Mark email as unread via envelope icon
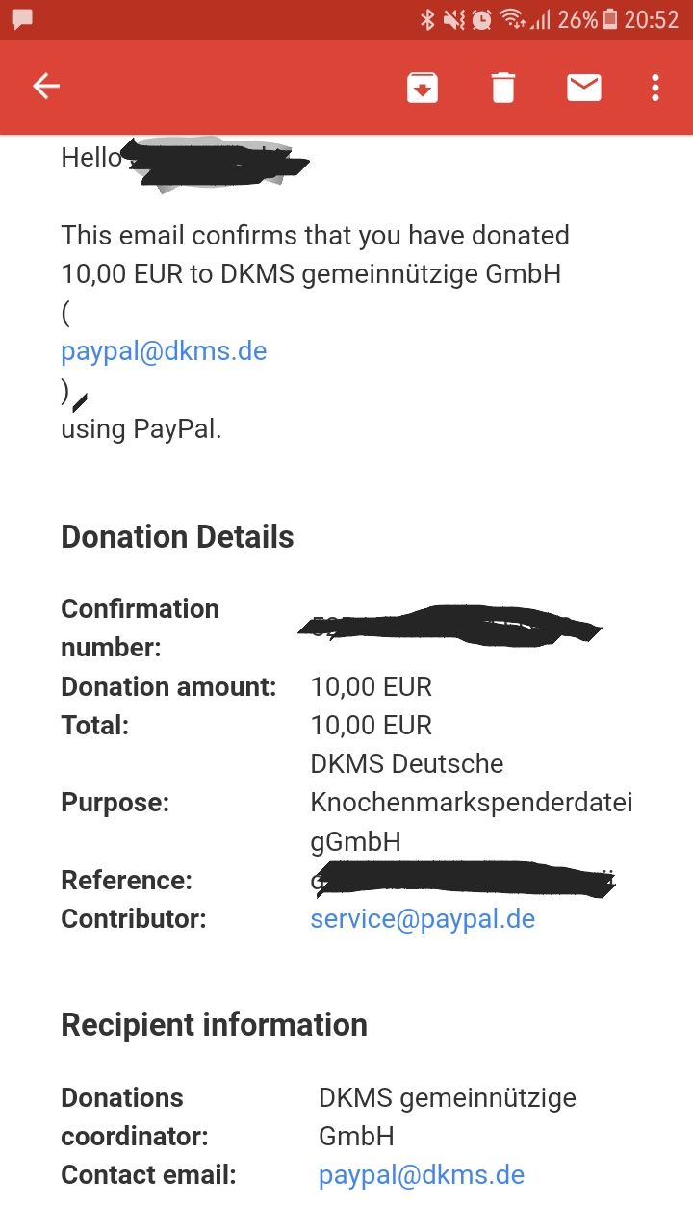The image size is (693, 1232). [584, 88]
